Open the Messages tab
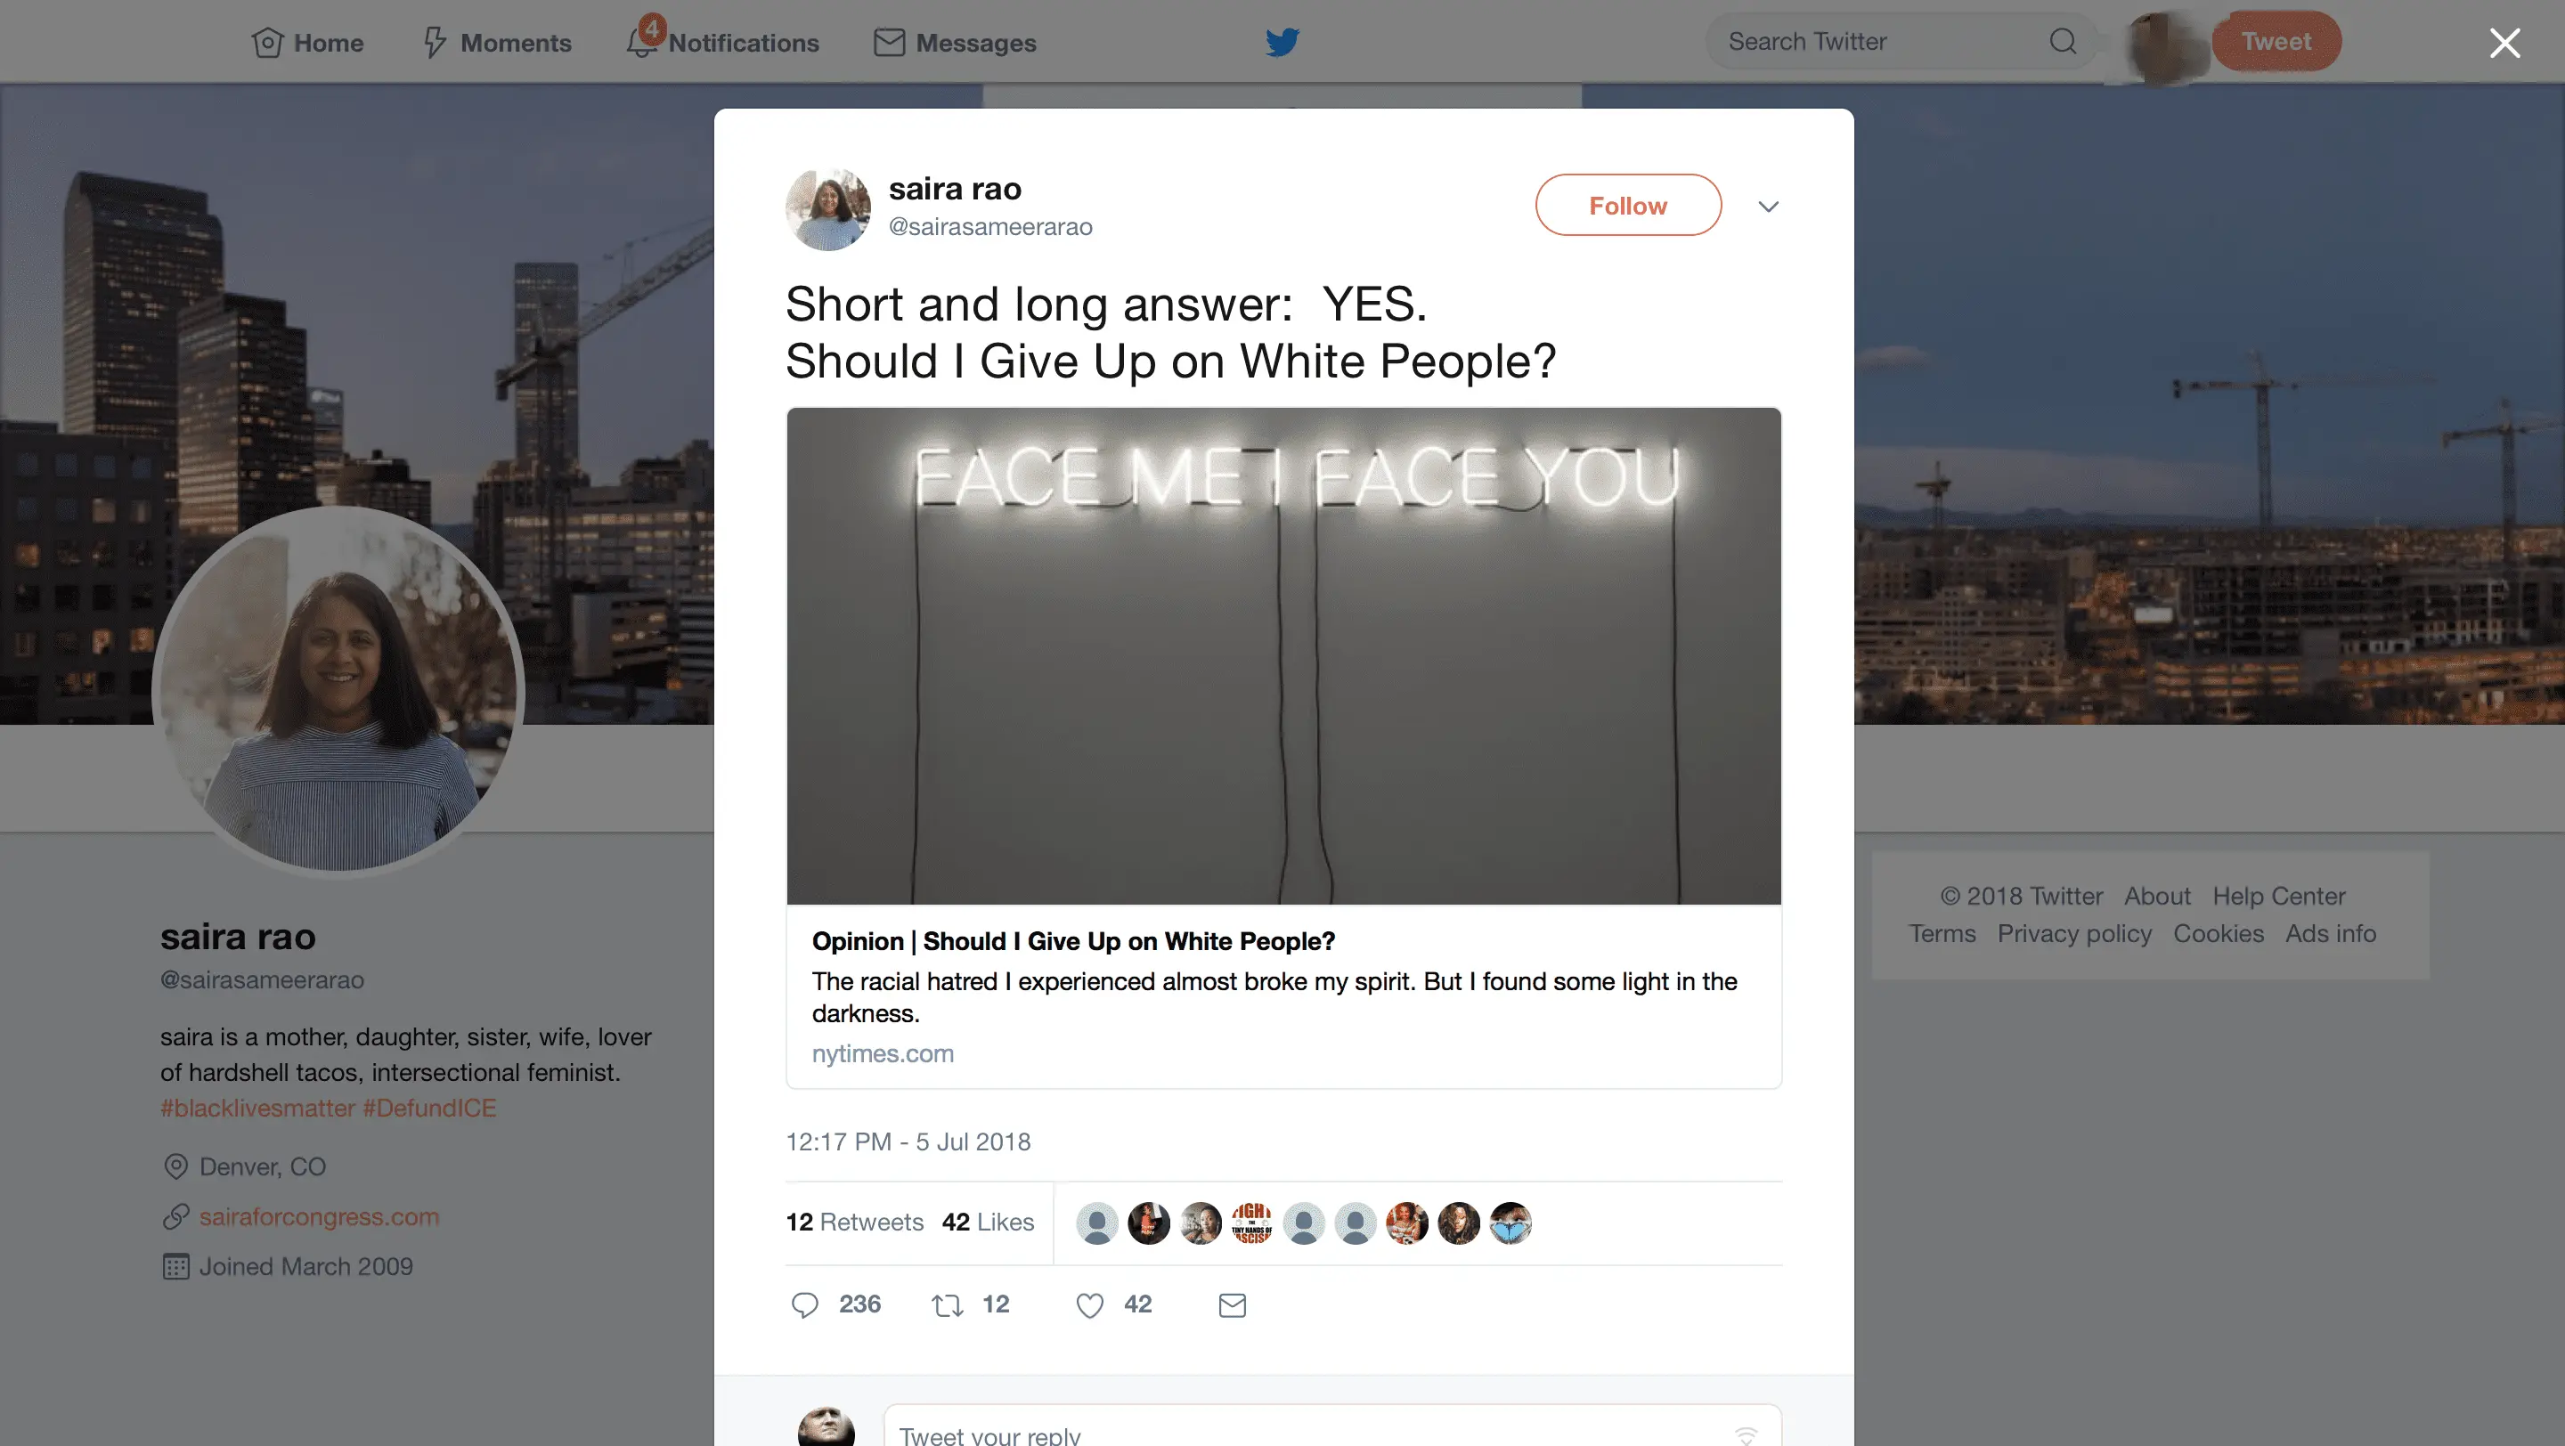Image resolution: width=2565 pixels, height=1446 pixels. click(x=955, y=43)
